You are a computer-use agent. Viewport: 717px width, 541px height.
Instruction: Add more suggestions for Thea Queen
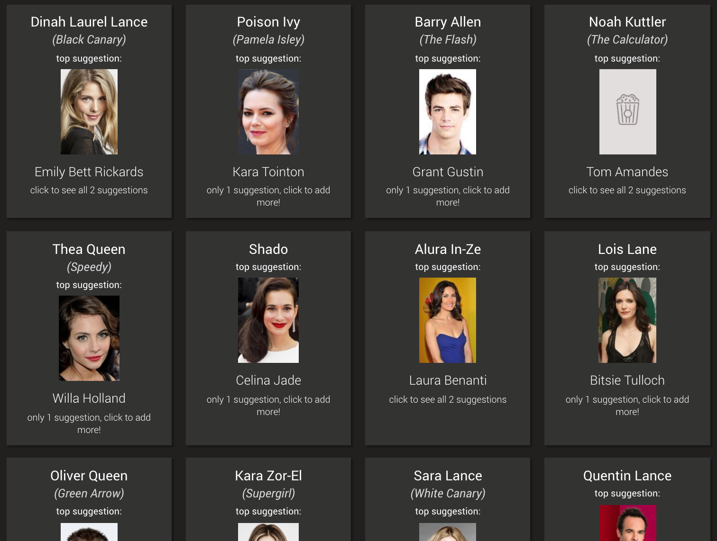[x=89, y=424]
